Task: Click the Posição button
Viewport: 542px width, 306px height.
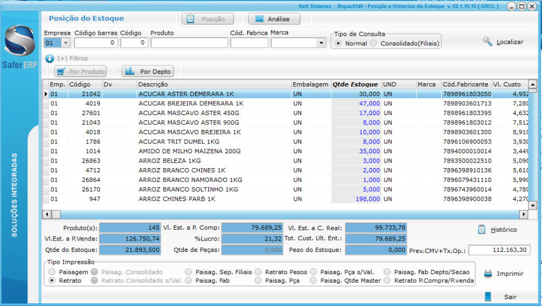Action: pos(208,19)
